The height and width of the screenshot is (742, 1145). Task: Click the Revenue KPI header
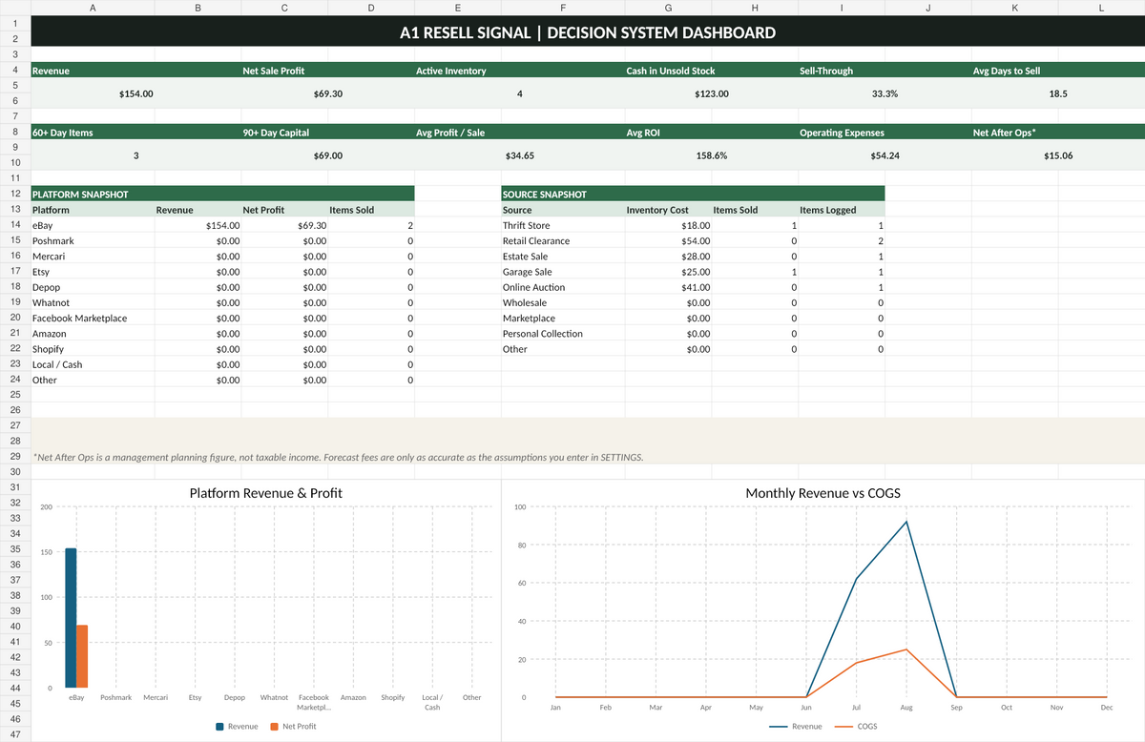pyautogui.click(x=135, y=71)
